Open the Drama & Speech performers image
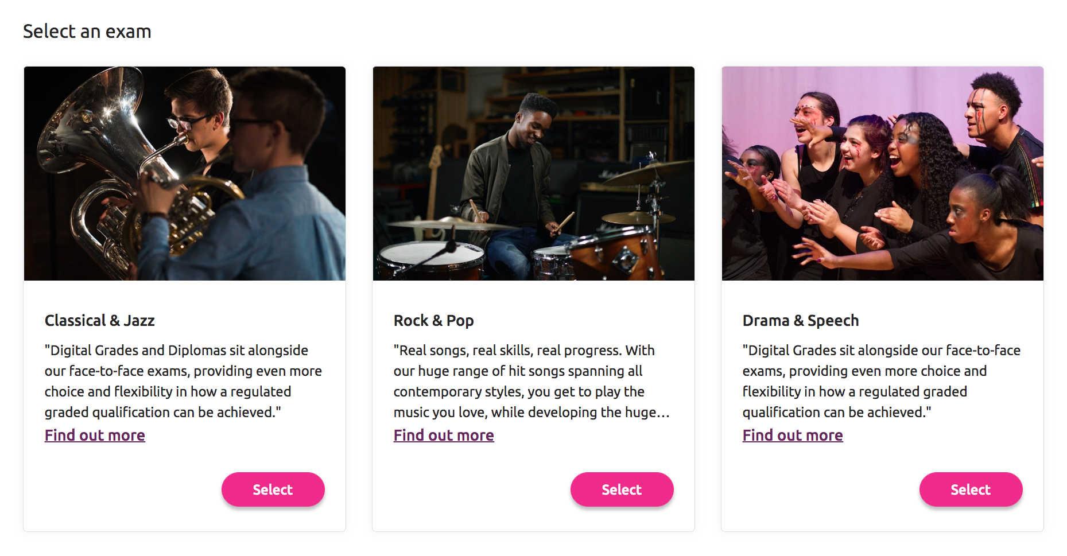This screenshot has width=1067, height=556. (883, 173)
